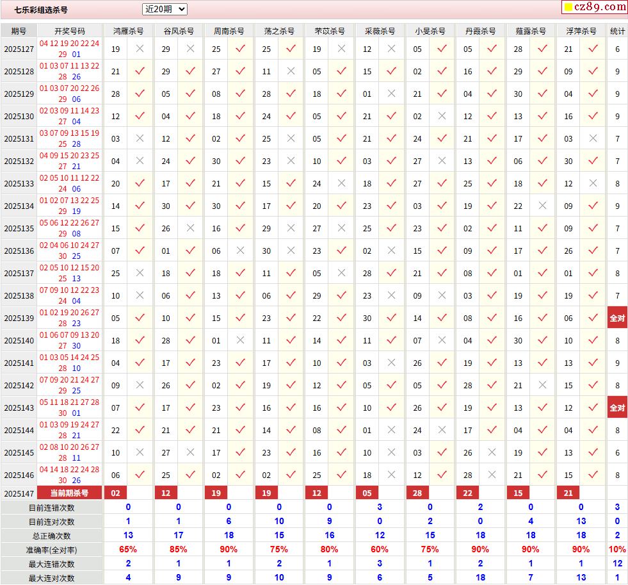Image resolution: width=628 pixels, height=585 pixels.
Task: Open the 近20期 period dropdown
Action: pyautogui.click(x=165, y=9)
